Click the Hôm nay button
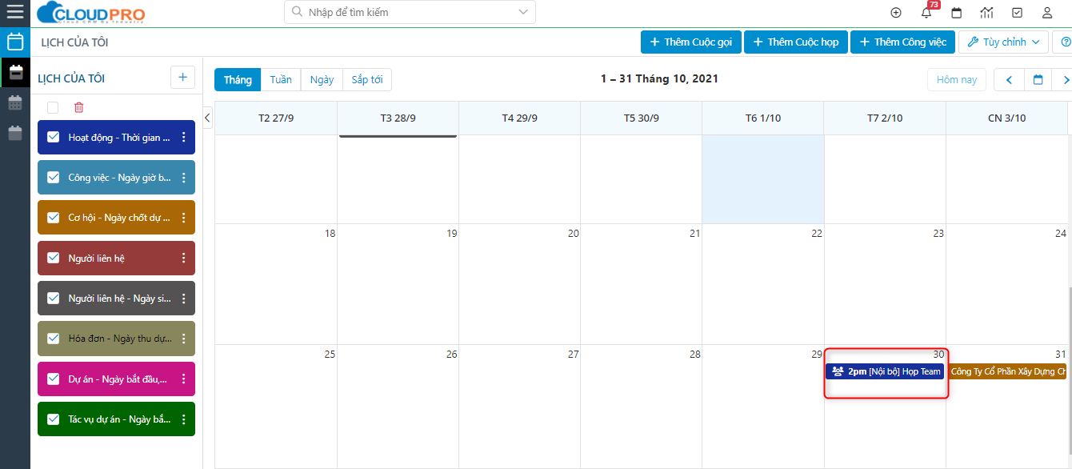 point(957,80)
